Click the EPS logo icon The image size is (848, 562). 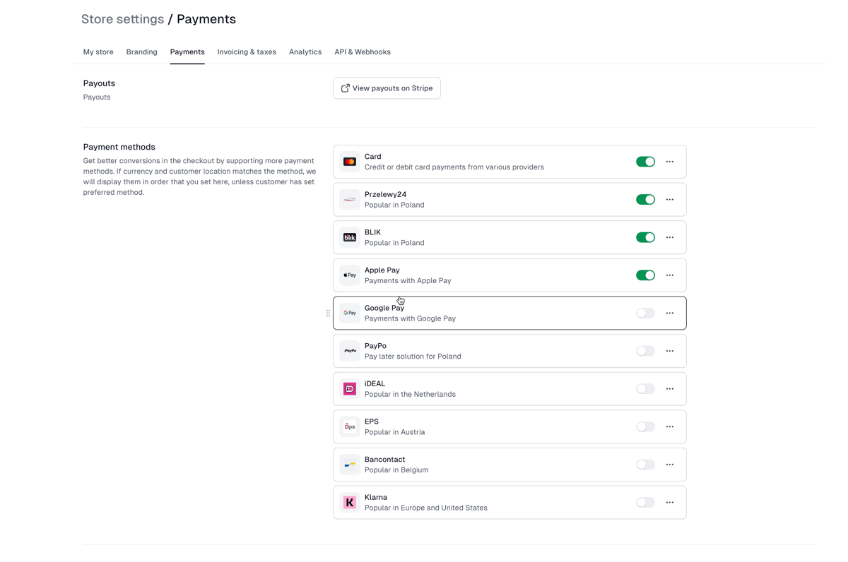pyautogui.click(x=350, y=426)
